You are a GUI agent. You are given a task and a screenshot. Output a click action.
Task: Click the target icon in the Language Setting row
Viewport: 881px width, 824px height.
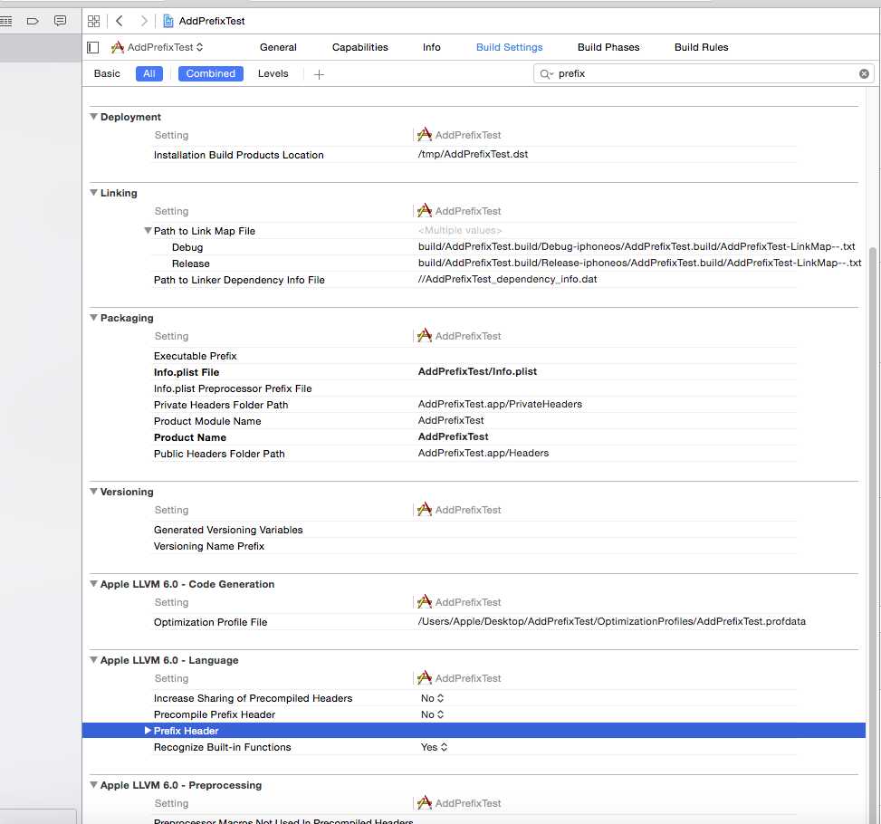pyautogui.click(x=425, y=677)
